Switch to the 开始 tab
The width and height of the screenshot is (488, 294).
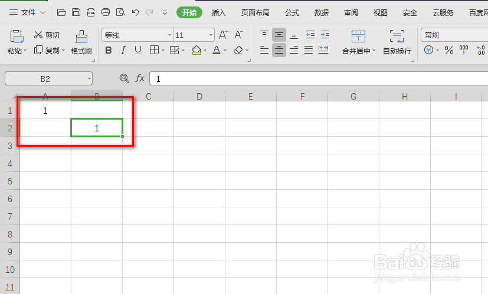click(189, 12)
